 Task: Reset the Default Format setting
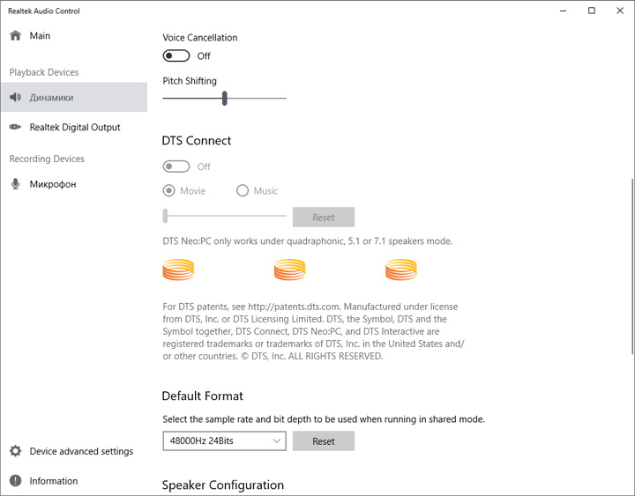(x=324, y=440)
